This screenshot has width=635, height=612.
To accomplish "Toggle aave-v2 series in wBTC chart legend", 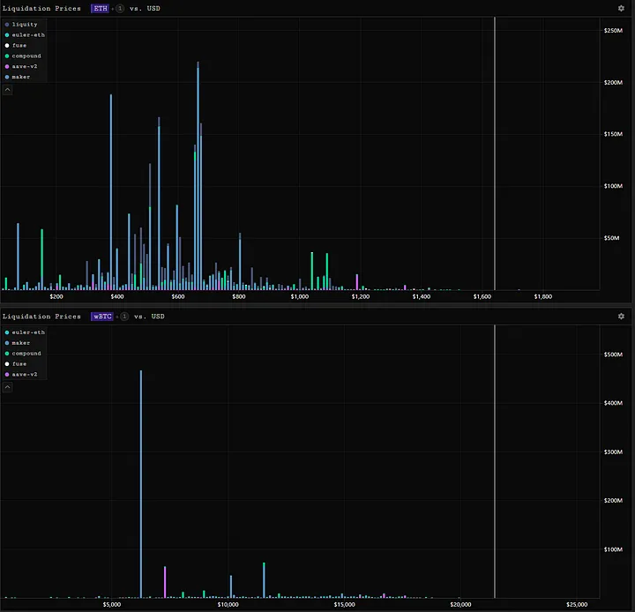I will pos(25,375).
